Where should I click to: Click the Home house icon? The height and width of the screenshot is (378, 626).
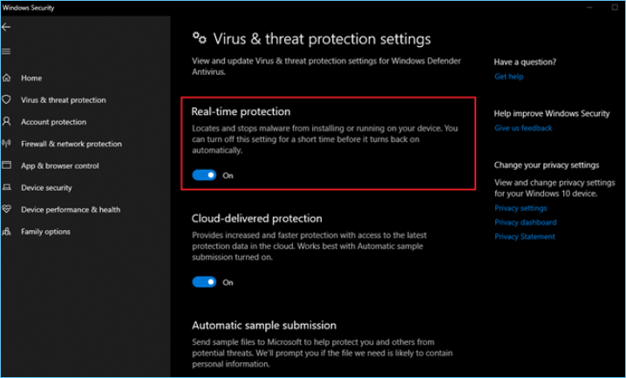(x=7, y=78)
